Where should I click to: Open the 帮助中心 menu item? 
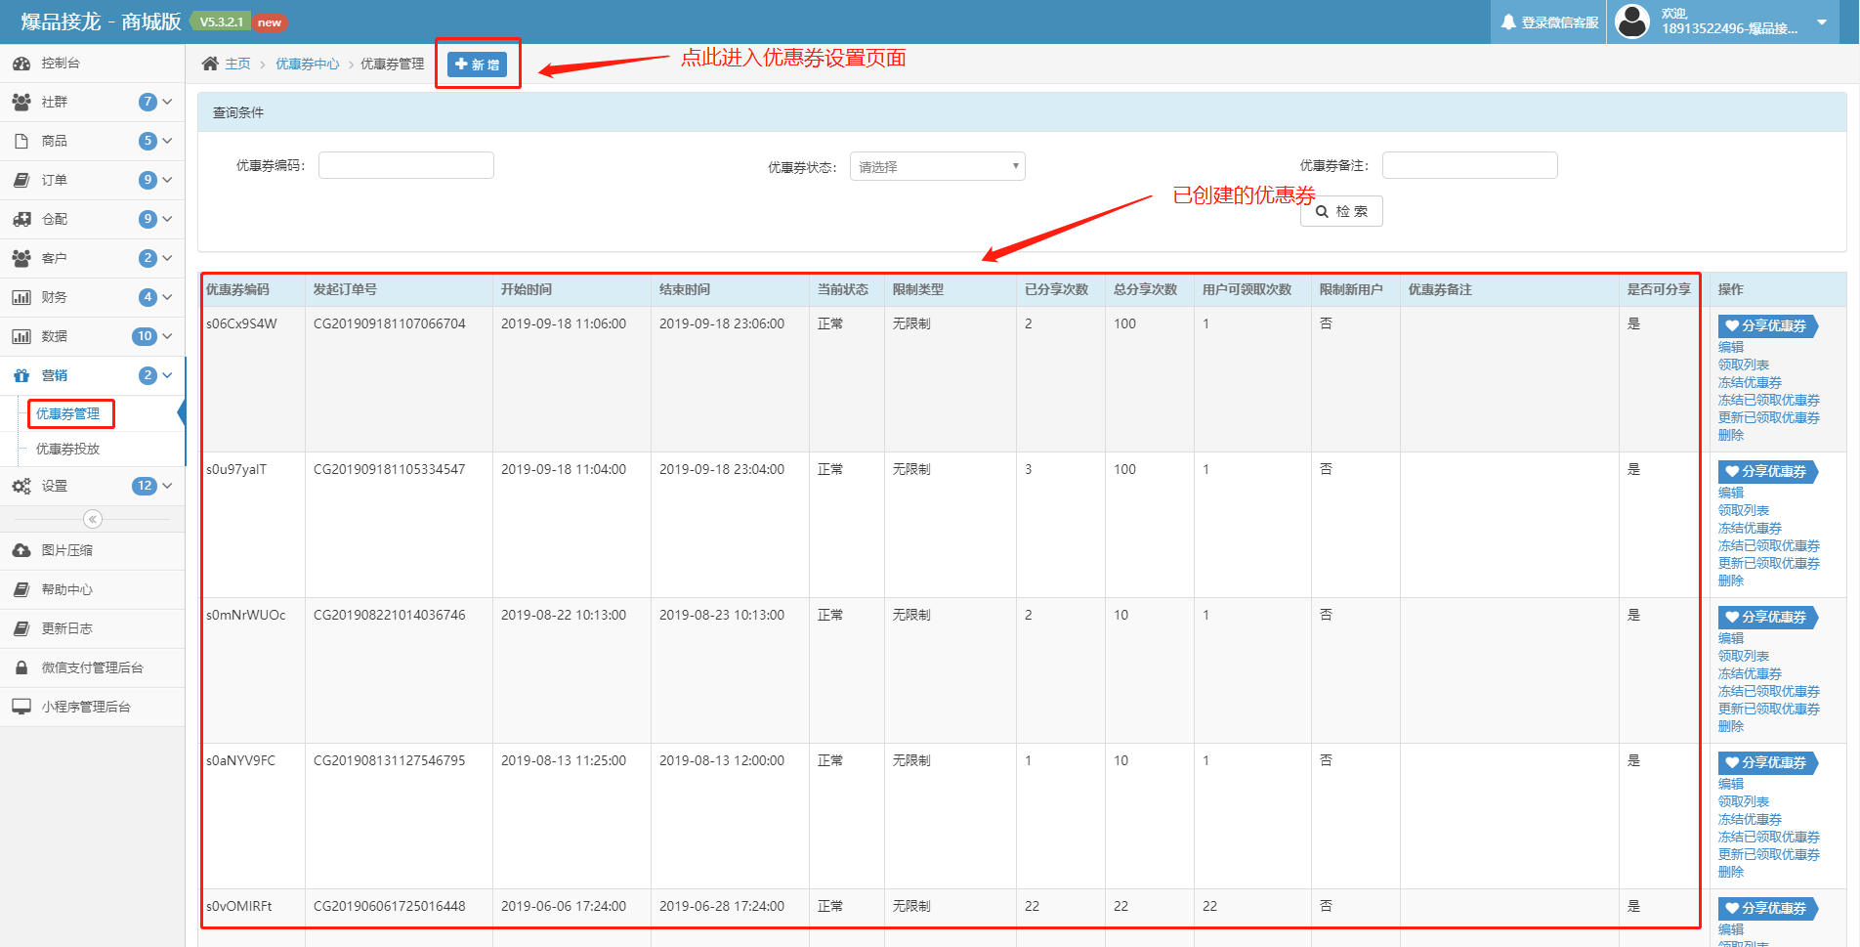(92, 589)
